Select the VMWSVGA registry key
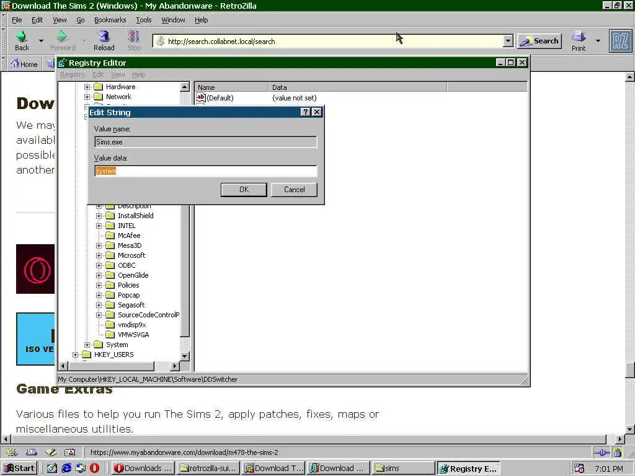 (133, 335)
